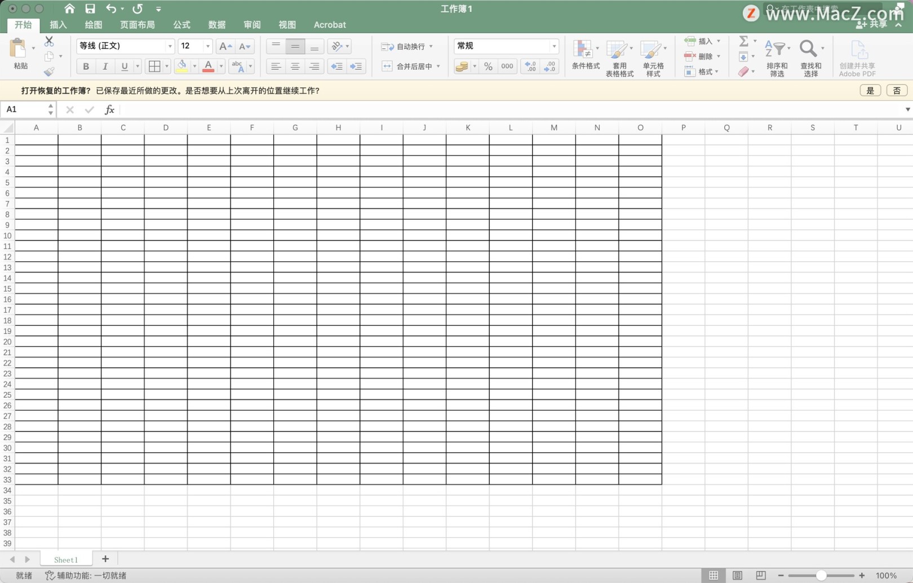Pick the yellow fill color swatch
Screen dimensions: 913x583
tap(181, 66)
